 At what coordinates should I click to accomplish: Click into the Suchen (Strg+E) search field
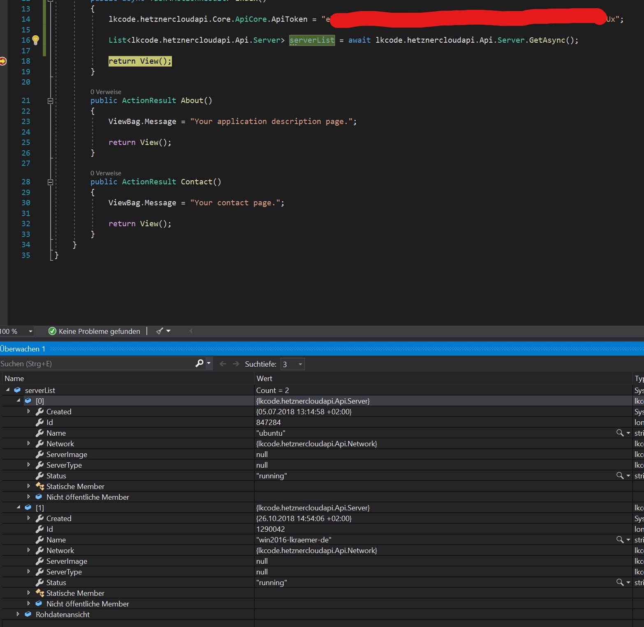point(97,364)
